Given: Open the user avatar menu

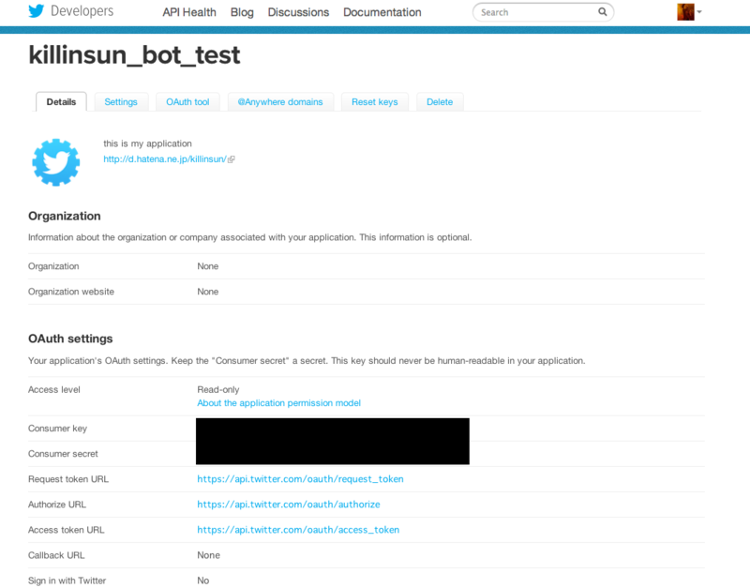Looking at the screenshot, I should 685,12.
